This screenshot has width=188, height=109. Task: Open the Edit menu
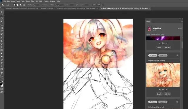click(x=9, y=1)
